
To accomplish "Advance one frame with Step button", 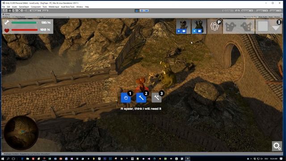I will pos(147,11).
